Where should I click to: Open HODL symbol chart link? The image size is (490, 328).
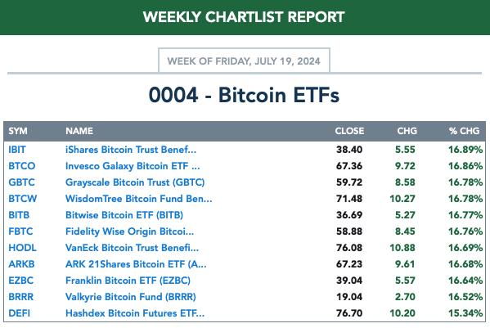(22, 248)
